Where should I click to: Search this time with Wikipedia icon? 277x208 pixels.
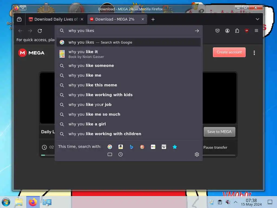164,147
